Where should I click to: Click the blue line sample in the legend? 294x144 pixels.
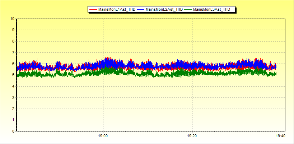pyautogui.click(x=141, y=10)
